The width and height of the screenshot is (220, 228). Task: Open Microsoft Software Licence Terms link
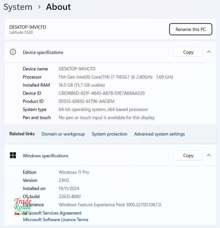point(56,219)
